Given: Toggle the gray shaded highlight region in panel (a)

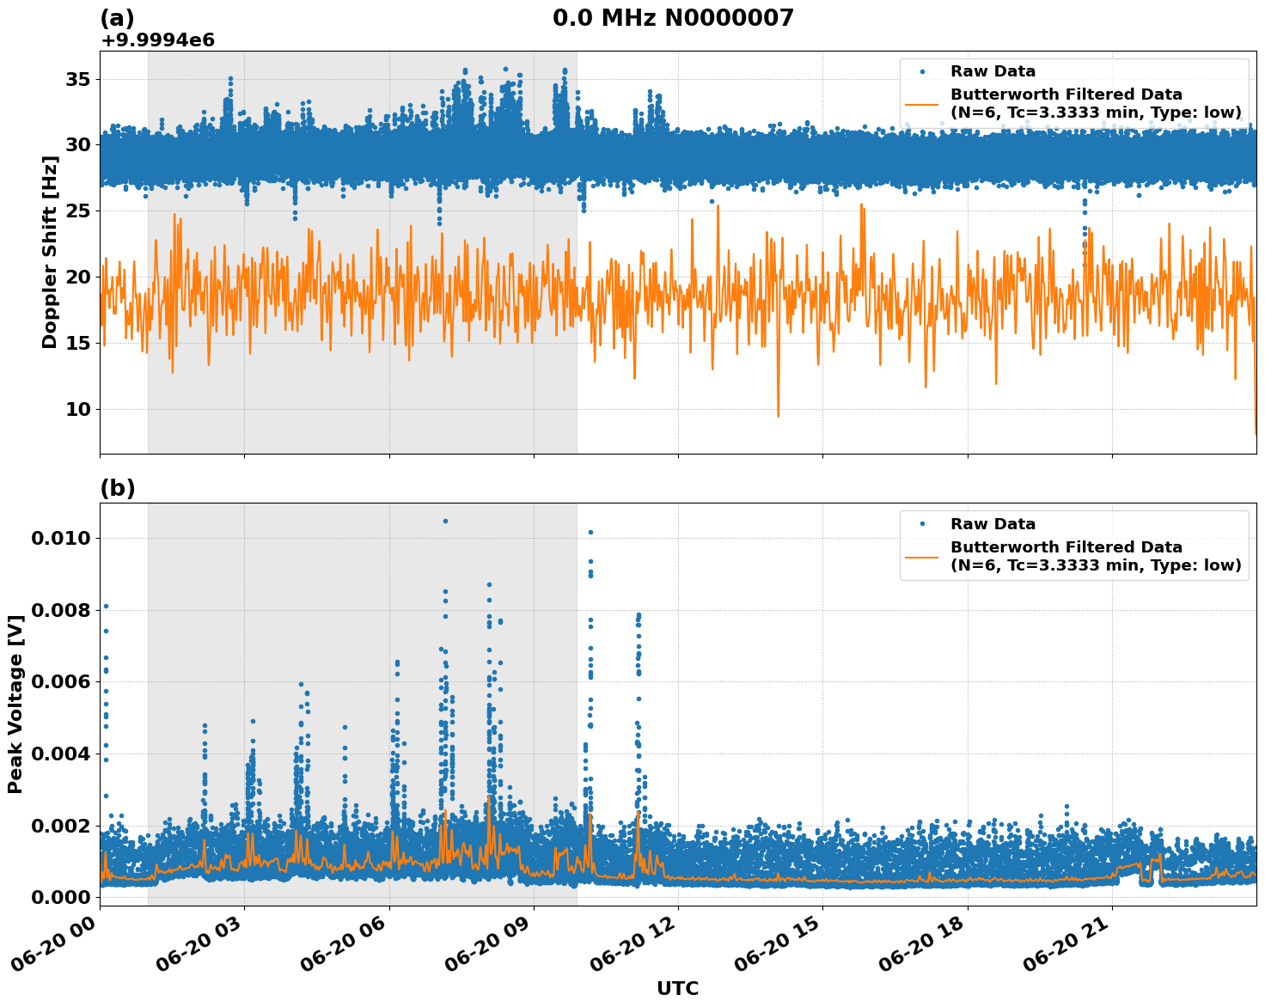Looking at the screenshot, I should 361,258.
